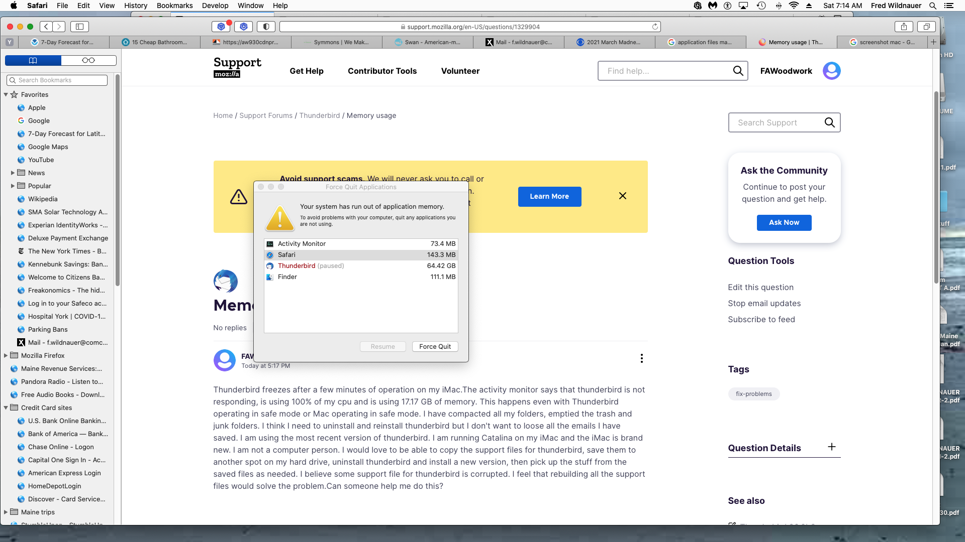
Task: Click the Learn More button
Action: pyautogui.click(x=549, y=196)
